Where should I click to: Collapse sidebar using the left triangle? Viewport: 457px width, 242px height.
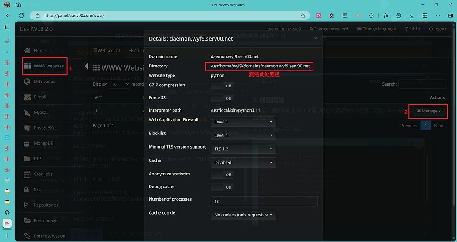86,66
